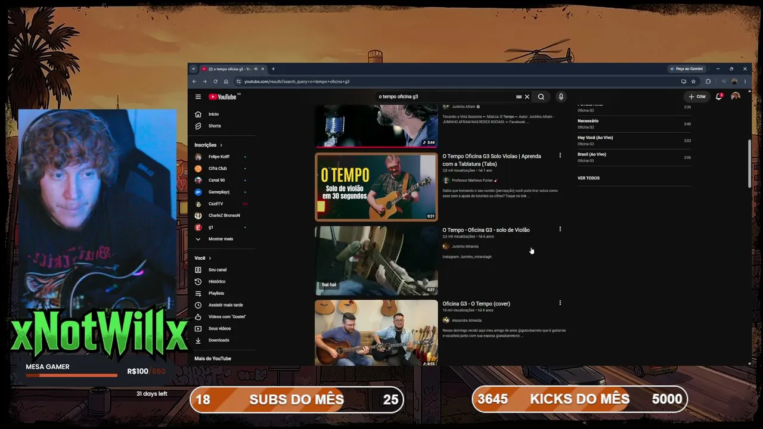Open Shorts in the sidebar
The width and height of the screenshot is (763, 429).
pos(215,126)
